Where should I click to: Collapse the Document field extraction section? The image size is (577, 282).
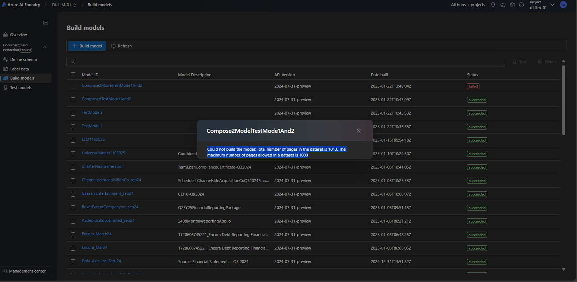[x=45, y=47]
